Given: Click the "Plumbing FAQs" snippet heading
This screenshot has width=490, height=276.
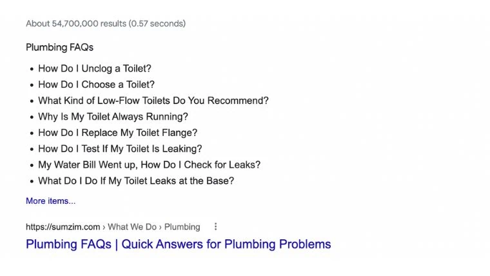Looking at the screenshot, I should [x=59, y=47].
